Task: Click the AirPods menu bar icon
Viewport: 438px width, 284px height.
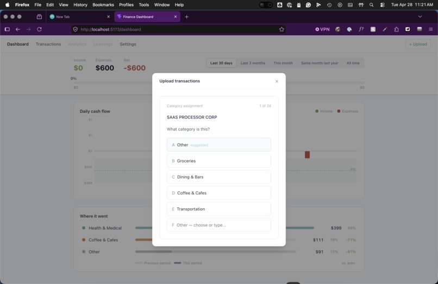Action: [x=361, y=5]
